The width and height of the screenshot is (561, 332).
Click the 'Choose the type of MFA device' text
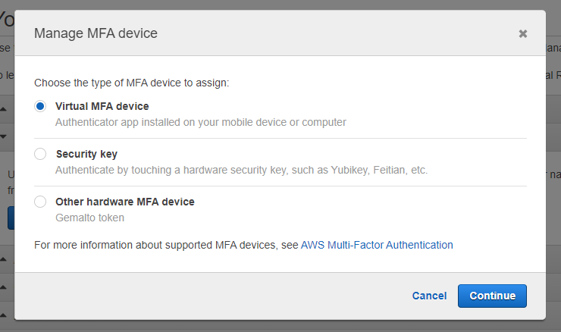coord(132,82)
